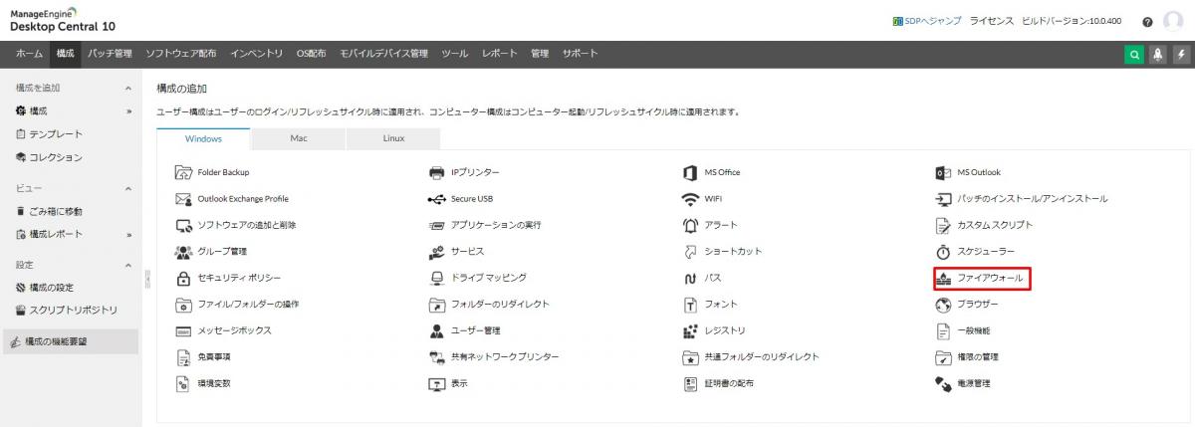Open the ソフトウェア配布 menu
The image size is (1195, 427).
(180, 54)
